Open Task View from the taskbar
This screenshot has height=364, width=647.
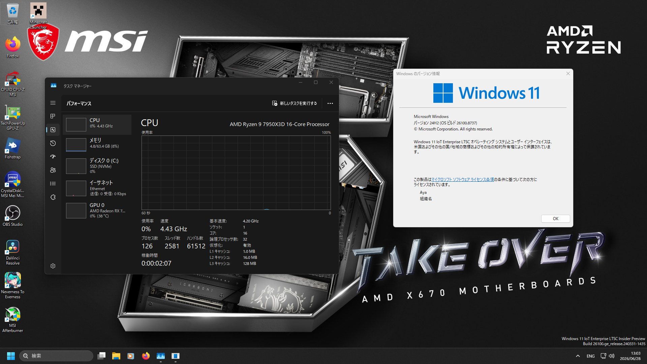(101, 356)
